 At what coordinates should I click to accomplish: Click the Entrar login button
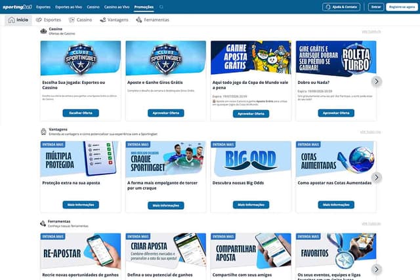click(x=376, y=7)
